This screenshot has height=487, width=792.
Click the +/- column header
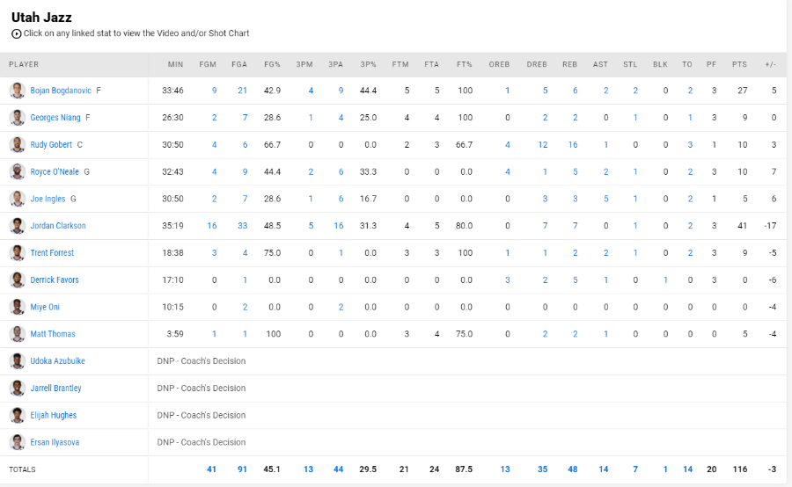770,64
